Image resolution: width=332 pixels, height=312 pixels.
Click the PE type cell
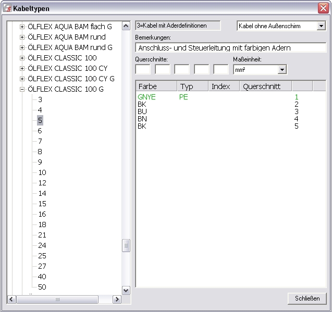pyautogui.click(x=183, y=97)
